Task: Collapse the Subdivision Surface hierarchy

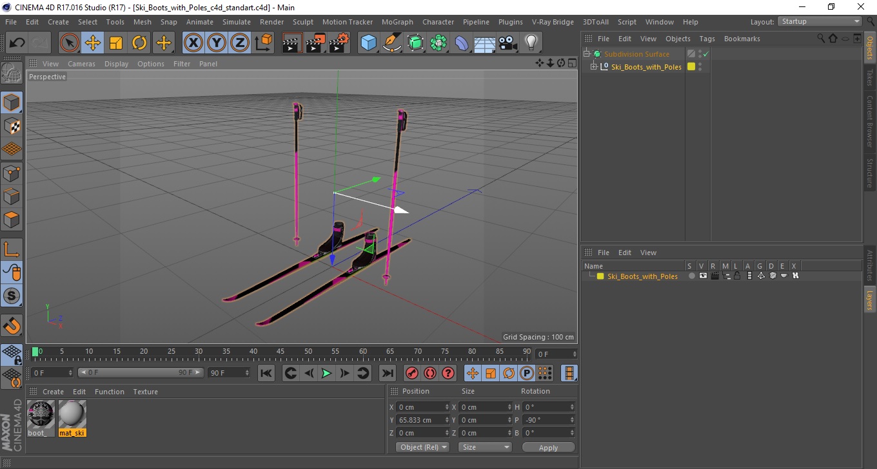Action: click(x=587, y=54)
